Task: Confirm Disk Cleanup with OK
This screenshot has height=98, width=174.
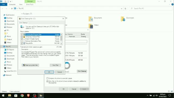Action: [x=49, y=72]
